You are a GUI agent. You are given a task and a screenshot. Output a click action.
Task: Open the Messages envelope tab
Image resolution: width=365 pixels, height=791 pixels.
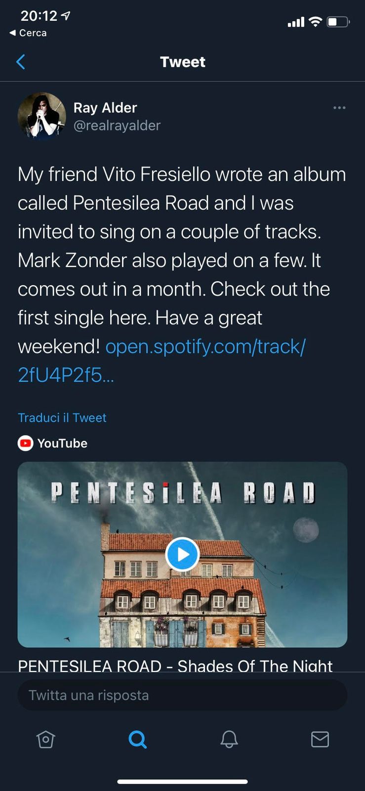(x=320, y=739)
